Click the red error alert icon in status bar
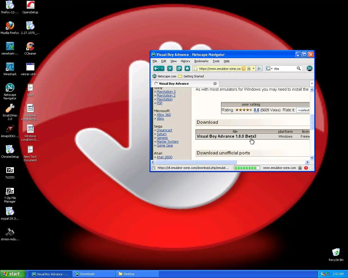Screen dimensions: 348x278 (306, 168)
